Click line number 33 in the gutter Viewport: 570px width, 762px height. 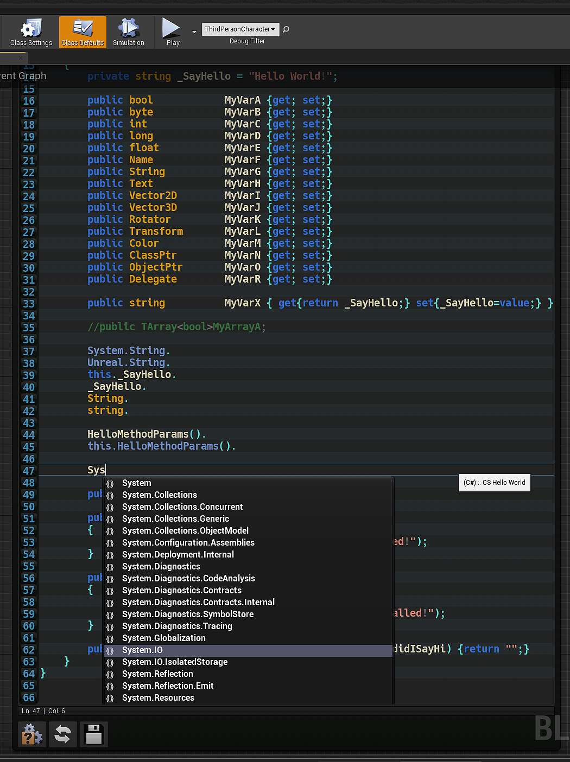click(x=29, y=304)
